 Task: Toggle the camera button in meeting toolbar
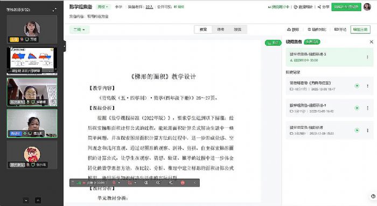point(130,183)
